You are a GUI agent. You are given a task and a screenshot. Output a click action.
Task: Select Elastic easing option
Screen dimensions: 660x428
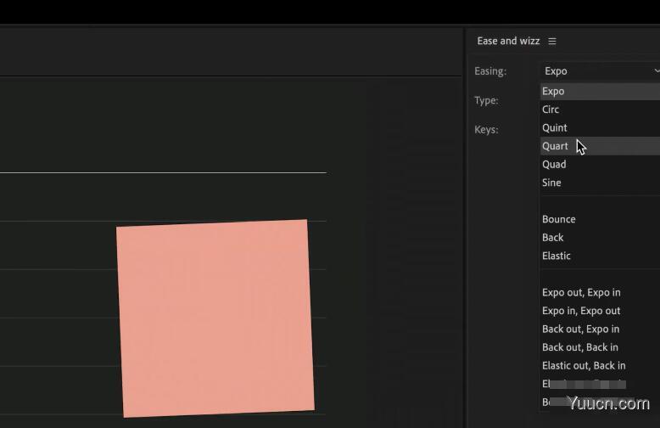600,256
